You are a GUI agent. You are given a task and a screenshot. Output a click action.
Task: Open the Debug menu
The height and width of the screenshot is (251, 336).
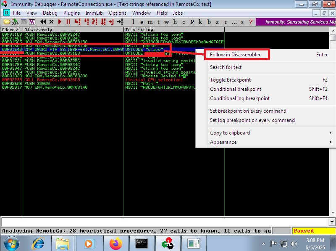(x=50, y=13)
